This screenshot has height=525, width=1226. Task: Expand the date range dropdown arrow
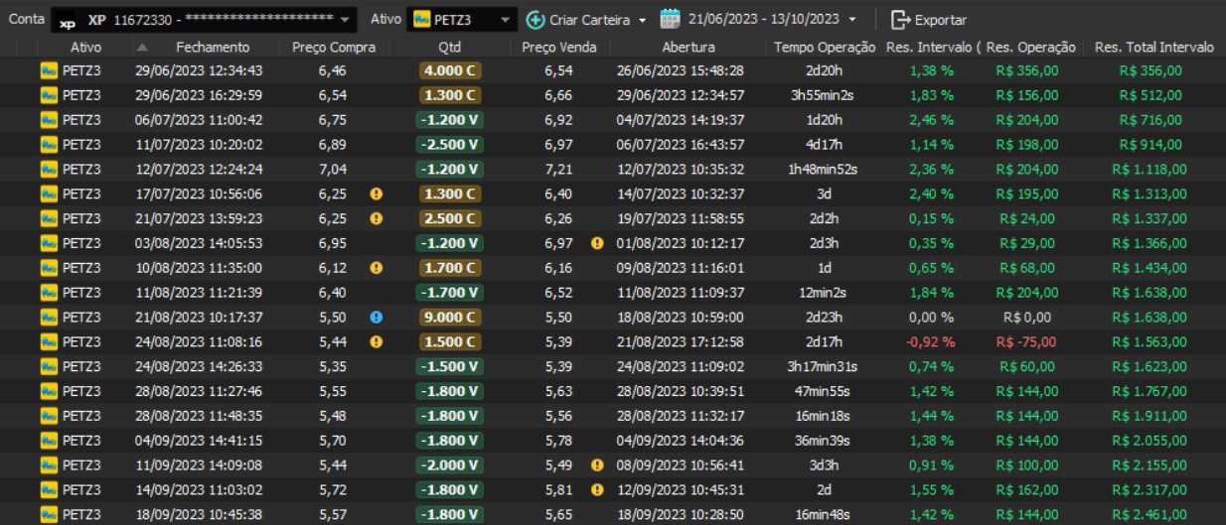852,20
